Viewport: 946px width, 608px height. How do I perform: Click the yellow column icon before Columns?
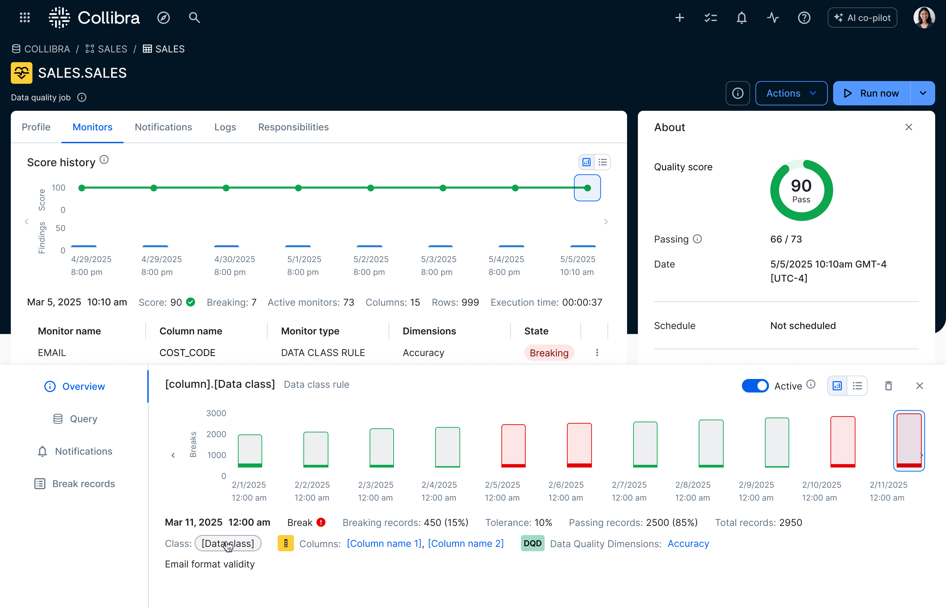[x=285, y=543]
